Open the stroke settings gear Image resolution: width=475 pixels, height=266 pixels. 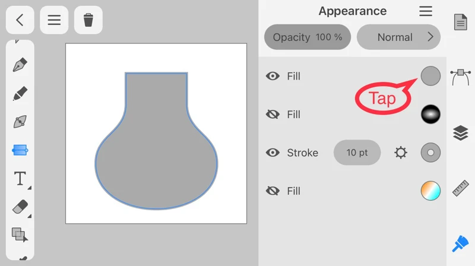pos(401,153)
